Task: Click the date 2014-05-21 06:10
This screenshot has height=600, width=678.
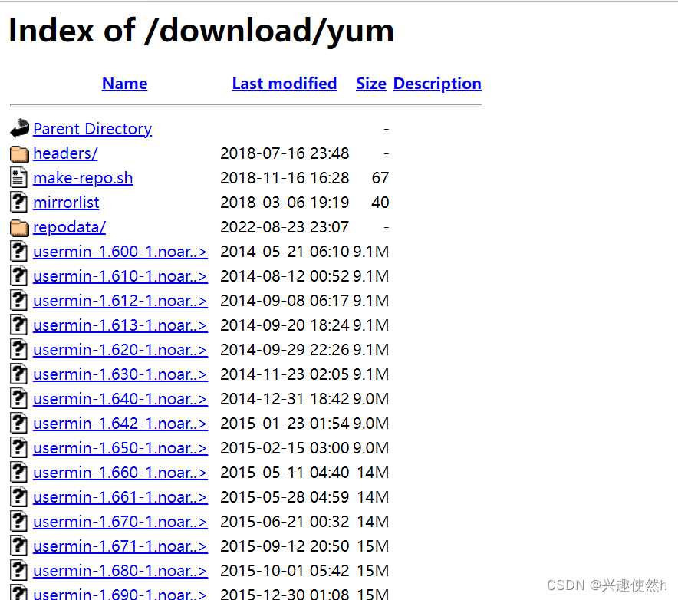Action: 285,252
